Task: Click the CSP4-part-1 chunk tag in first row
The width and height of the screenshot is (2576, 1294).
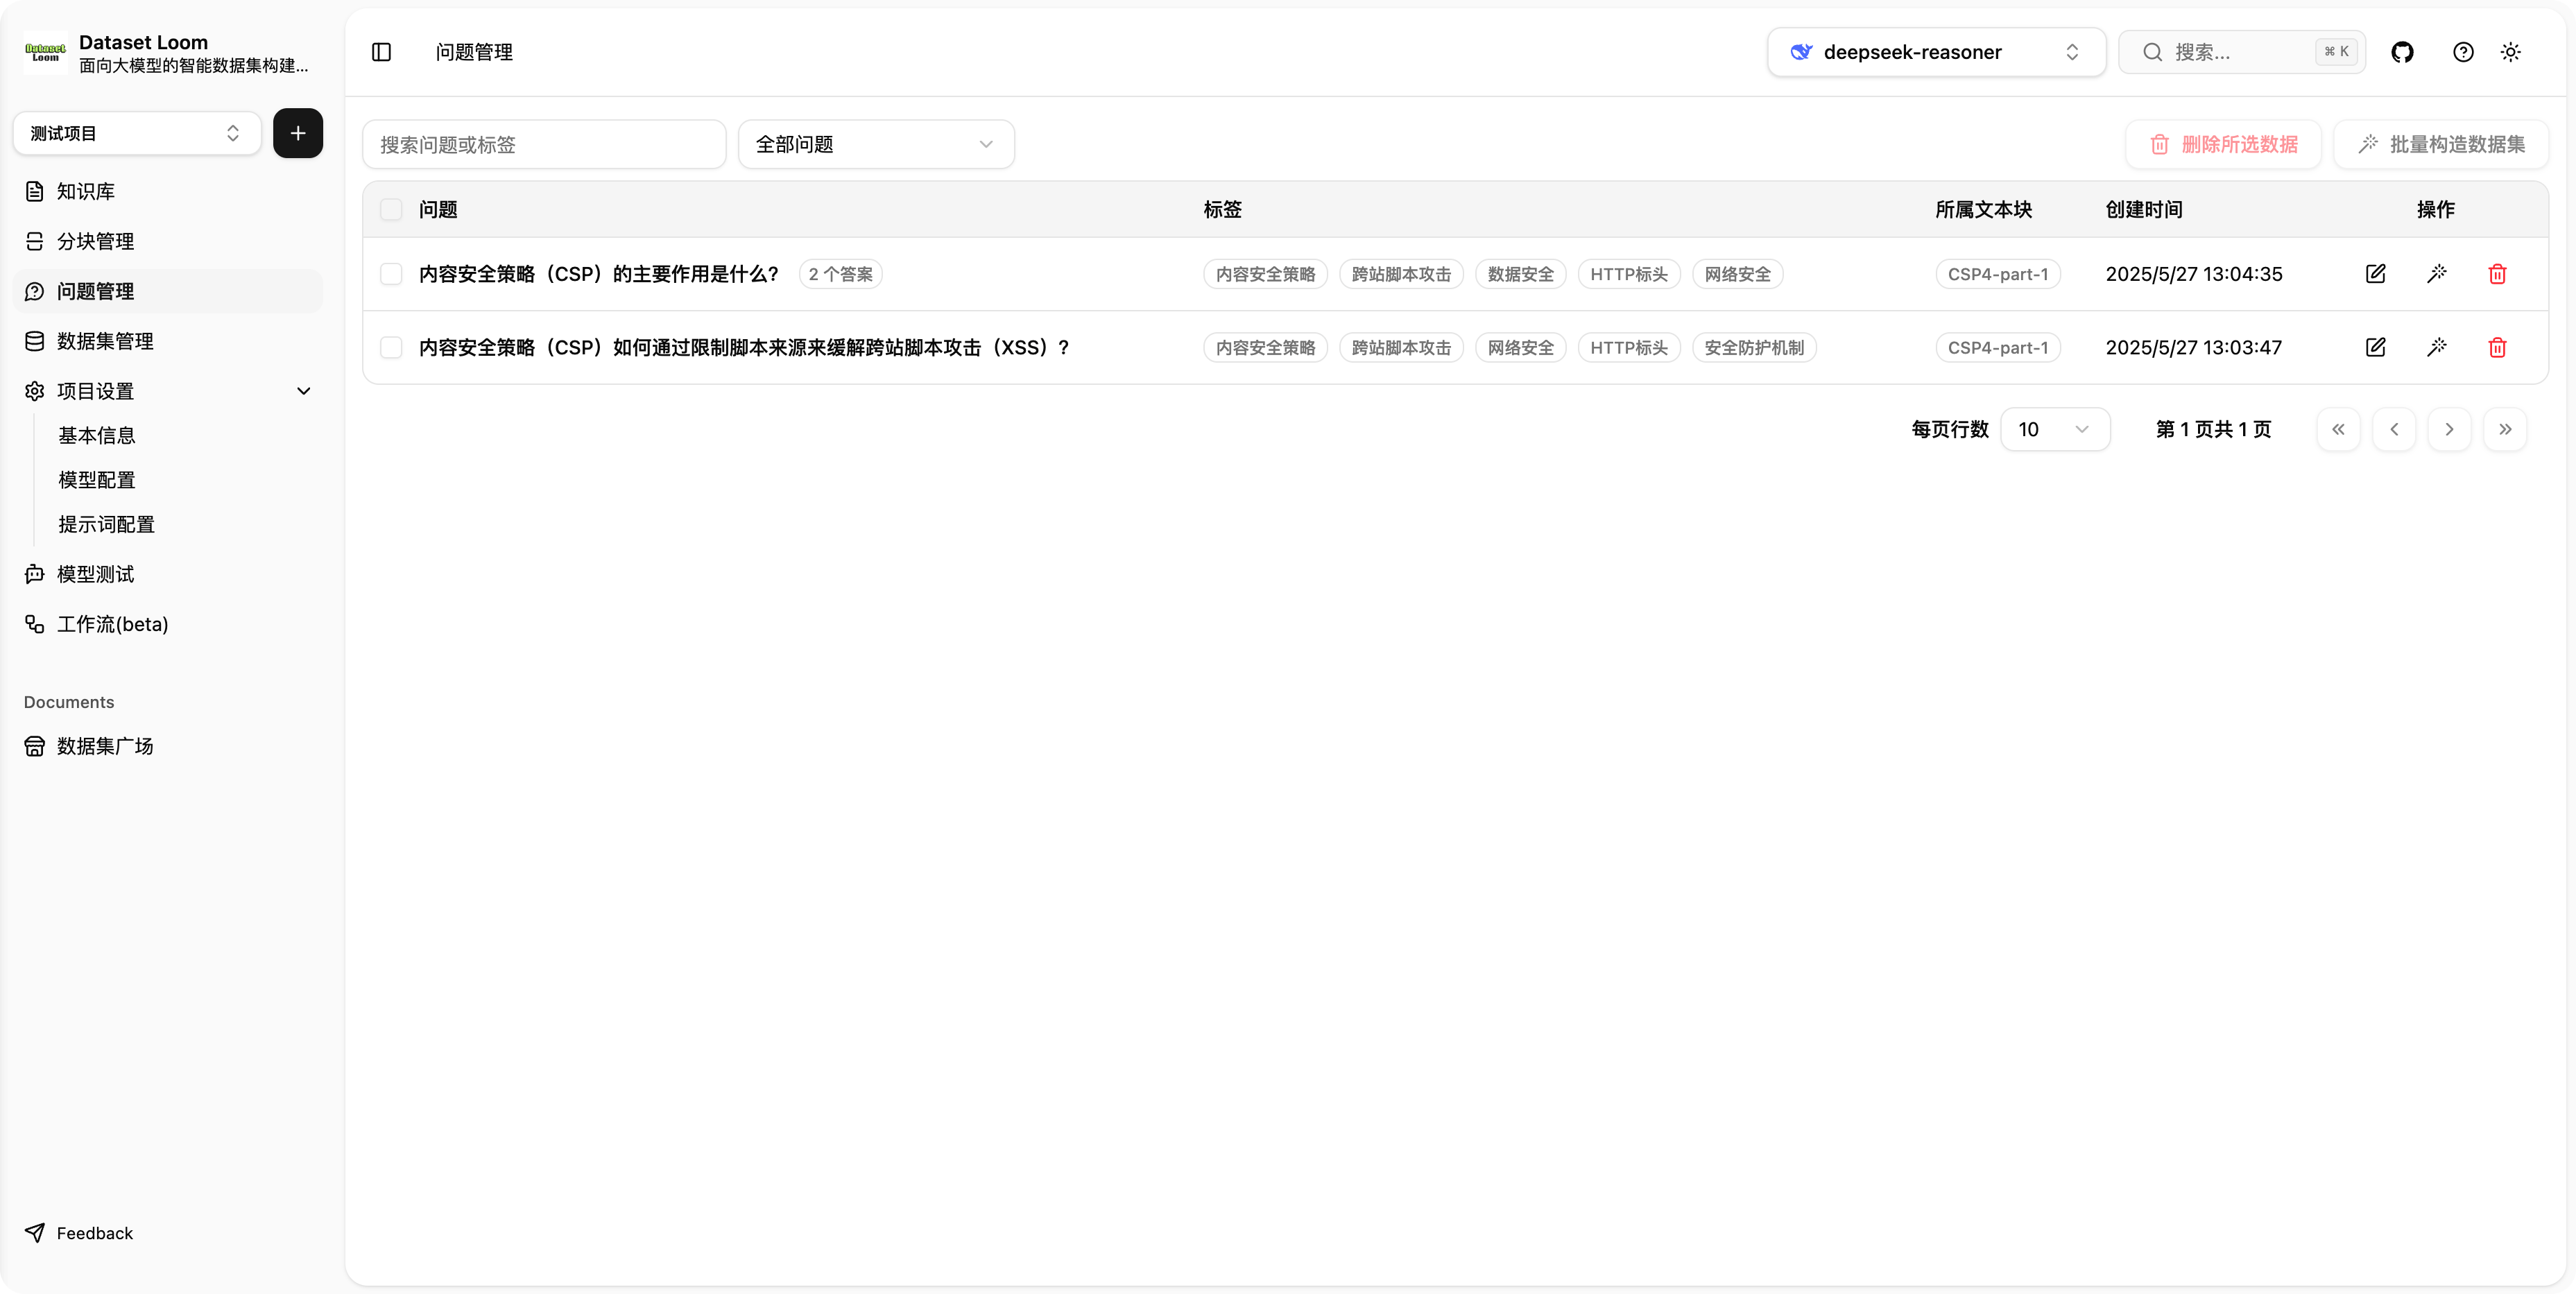Action: [1998, 274]
